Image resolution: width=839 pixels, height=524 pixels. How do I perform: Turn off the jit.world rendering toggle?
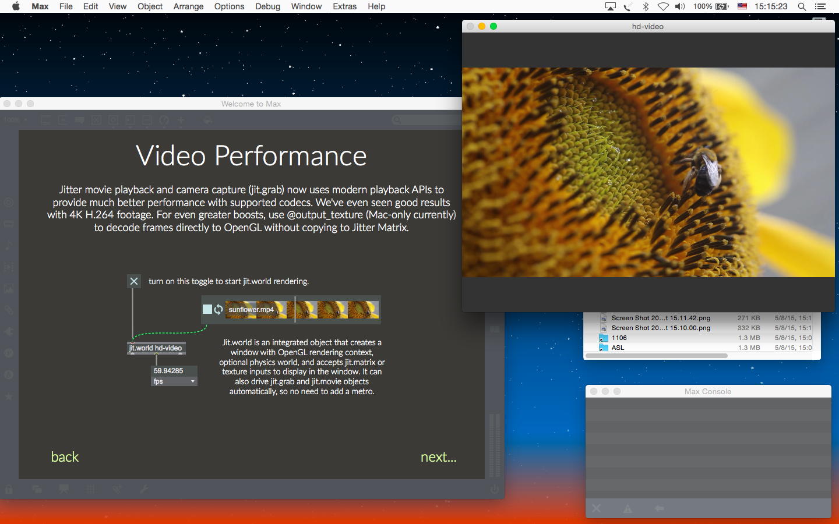[134, 281]
